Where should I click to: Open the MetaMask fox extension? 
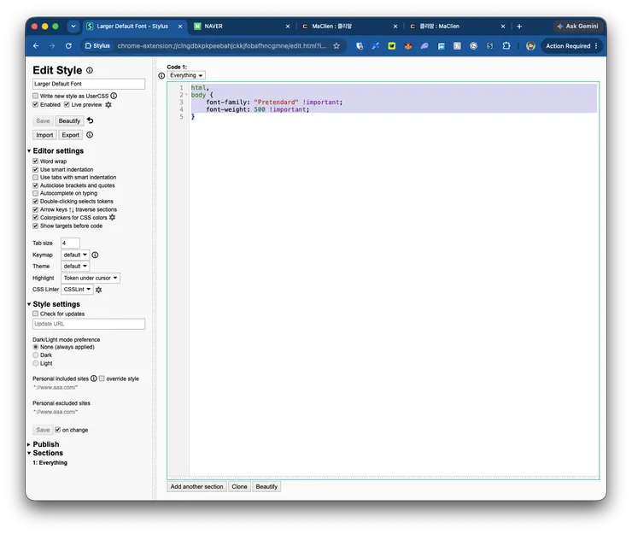(x=408, y=46)
